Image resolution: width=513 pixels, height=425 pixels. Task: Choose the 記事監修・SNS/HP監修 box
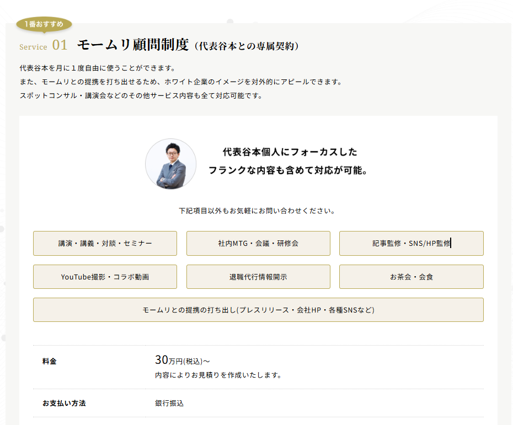pos(411,243)
